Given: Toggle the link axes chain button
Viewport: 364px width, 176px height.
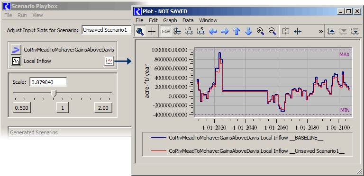Looking at the screenshot, I should (x=165, y=31).
